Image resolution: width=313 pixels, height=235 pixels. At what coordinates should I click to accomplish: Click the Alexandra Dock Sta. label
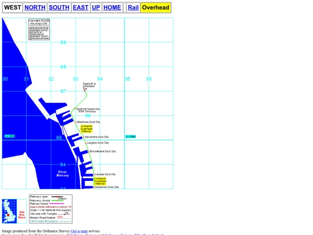[97, 137]
